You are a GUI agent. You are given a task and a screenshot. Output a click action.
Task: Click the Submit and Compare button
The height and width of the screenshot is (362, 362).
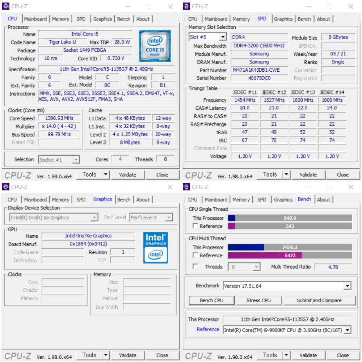tap(319, 300)
